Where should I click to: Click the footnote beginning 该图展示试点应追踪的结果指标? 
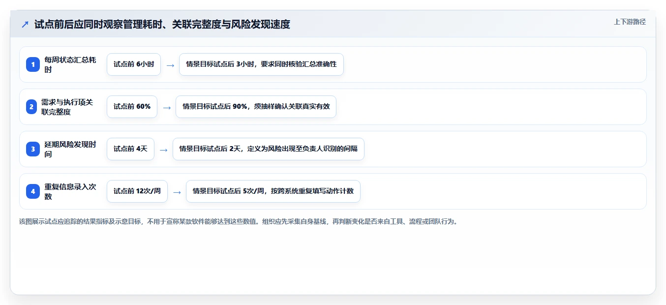point(239,221)
